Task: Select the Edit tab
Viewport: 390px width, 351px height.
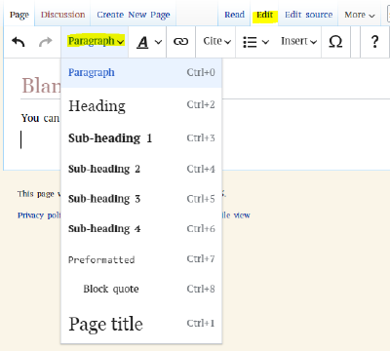Action: (x=264, y=15)
